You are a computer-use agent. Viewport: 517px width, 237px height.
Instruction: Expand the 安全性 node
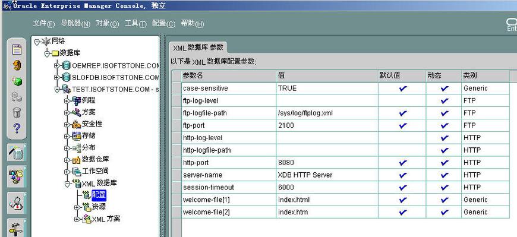(x=67, y=125)
